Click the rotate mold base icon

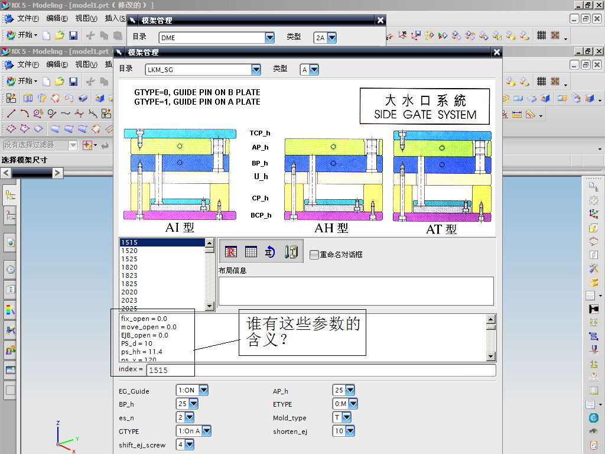click(269, 252)
